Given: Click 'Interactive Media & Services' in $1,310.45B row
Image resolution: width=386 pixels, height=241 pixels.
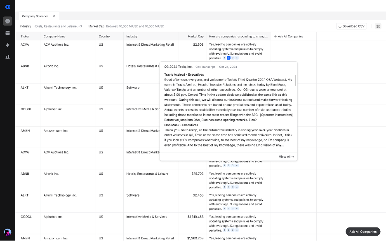Looking at the screenshot, I should (147, 217).
